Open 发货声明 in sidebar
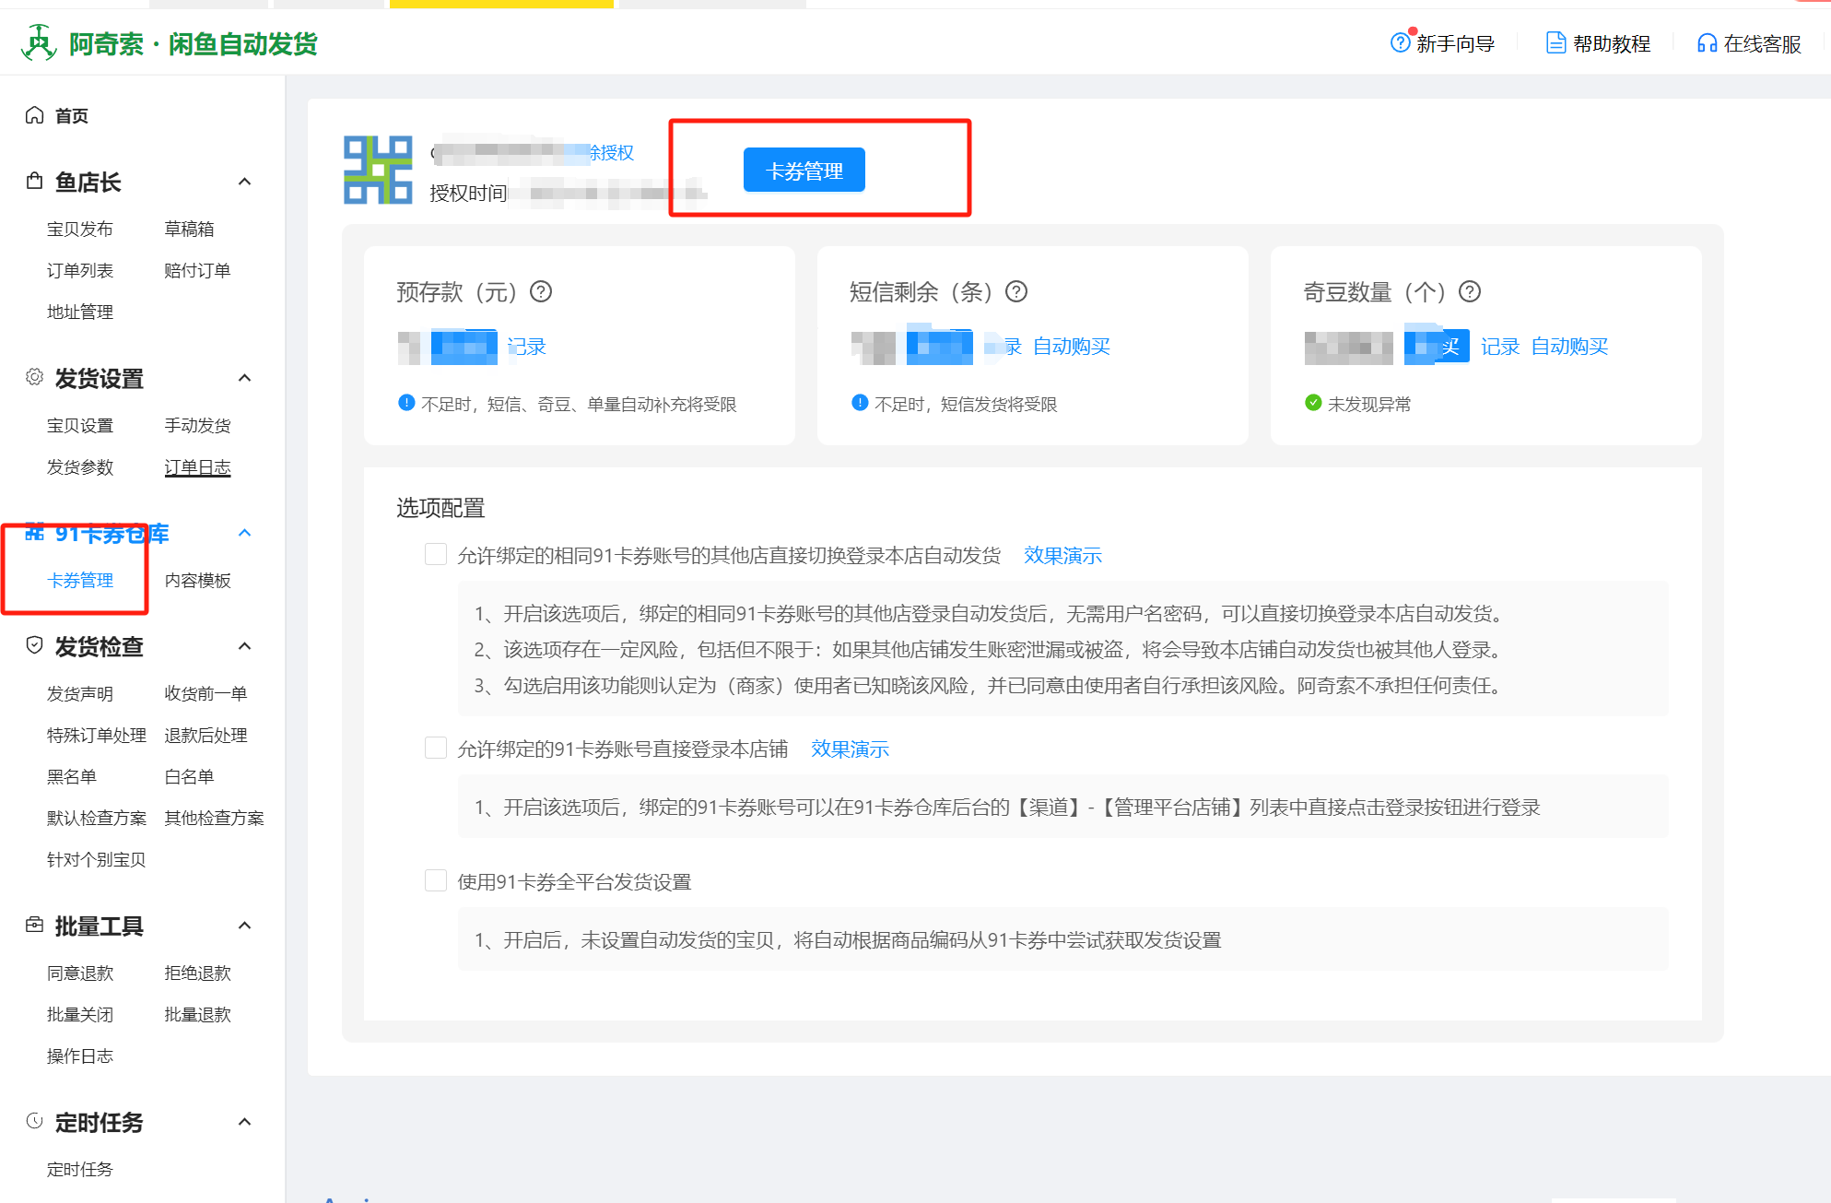This screenshot has width=1831, height=1203. (80, 693)
